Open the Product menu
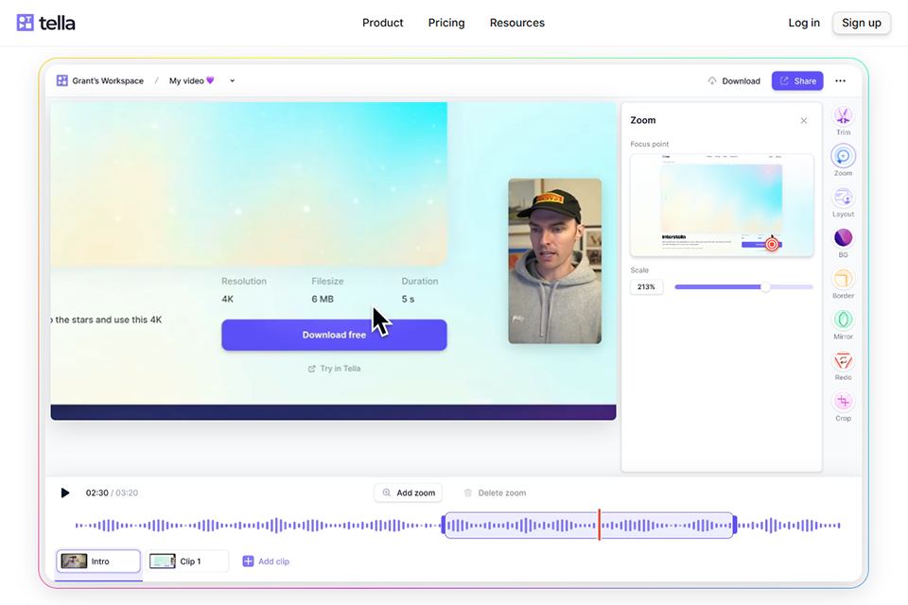Screen dimensions: 908x605 [383, 23]
